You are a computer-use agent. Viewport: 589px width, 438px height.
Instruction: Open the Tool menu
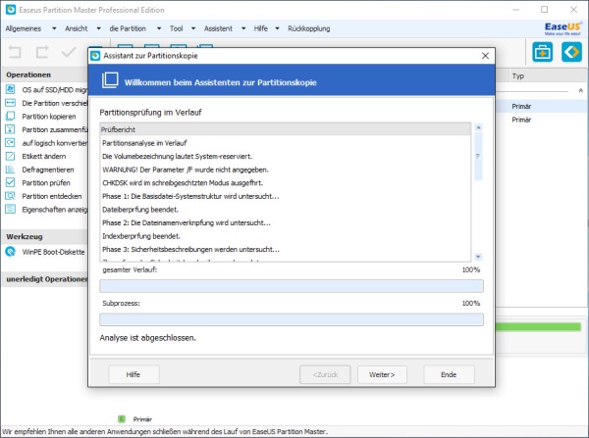(x=176, y=28)
